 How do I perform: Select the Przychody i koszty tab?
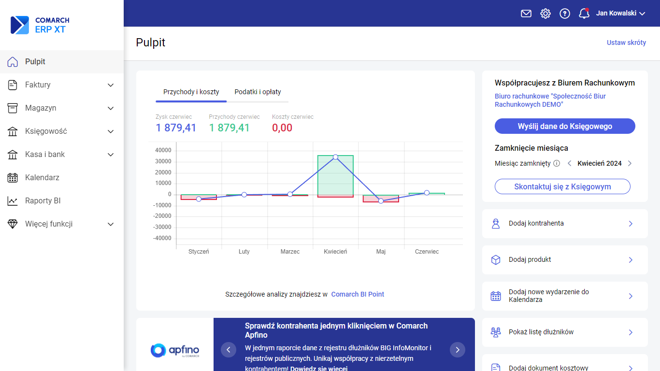(191, 92)
